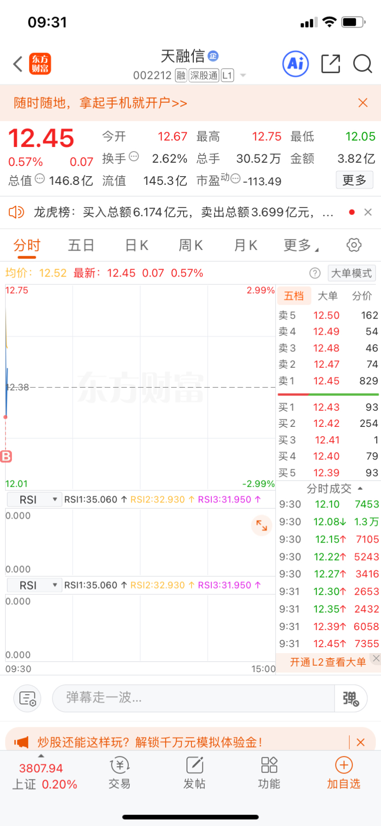Open the Ai assistant icon

coord(295,64)
